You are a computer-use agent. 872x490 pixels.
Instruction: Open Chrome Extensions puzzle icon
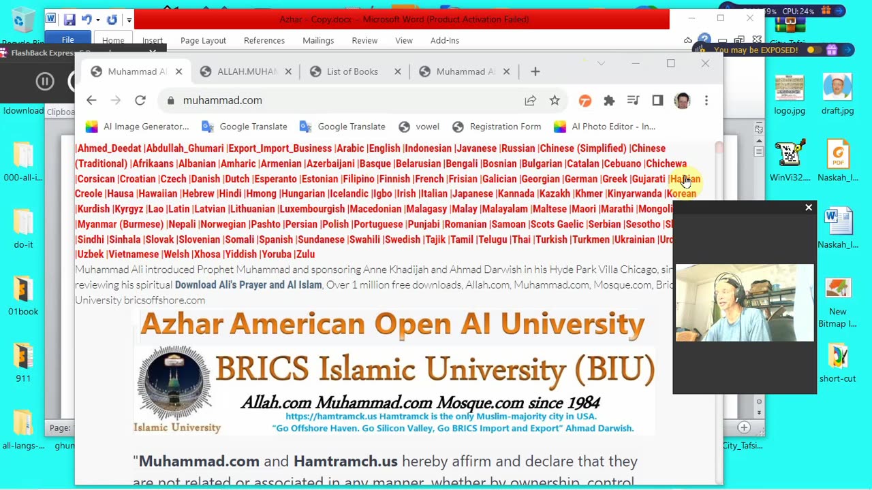(x=609, y=101)
